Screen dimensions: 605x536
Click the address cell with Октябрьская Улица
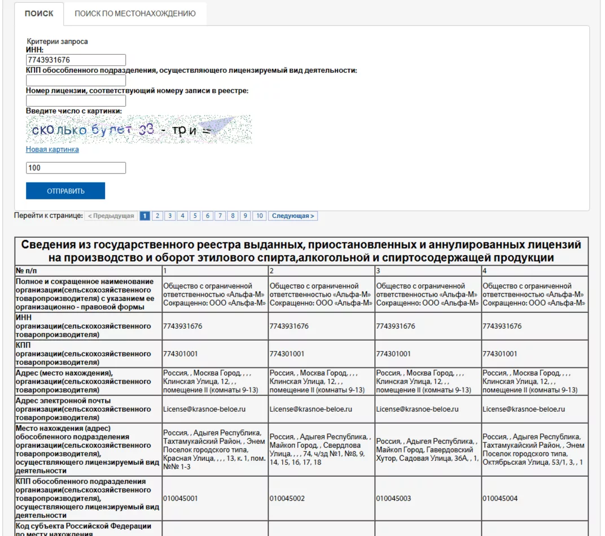(x=535, y=450)
